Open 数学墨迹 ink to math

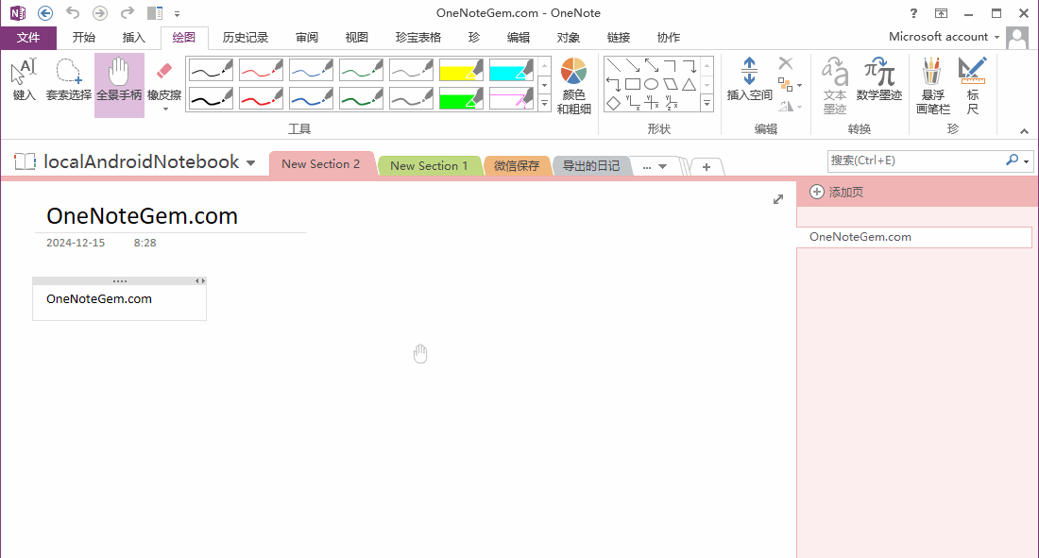point(879,79)
